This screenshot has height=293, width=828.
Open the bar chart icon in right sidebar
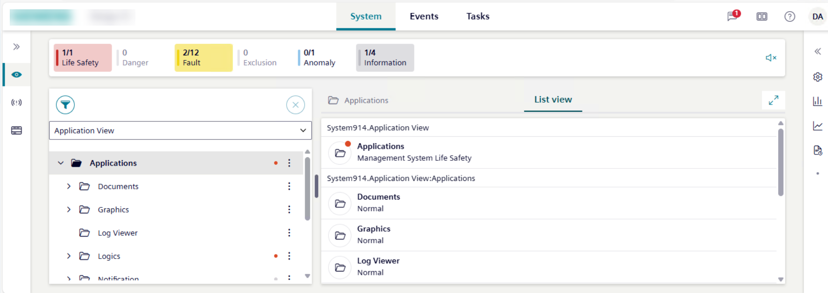[817, 101]
